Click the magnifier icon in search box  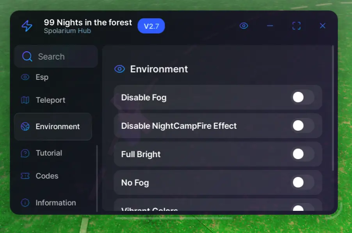[27, 57]
